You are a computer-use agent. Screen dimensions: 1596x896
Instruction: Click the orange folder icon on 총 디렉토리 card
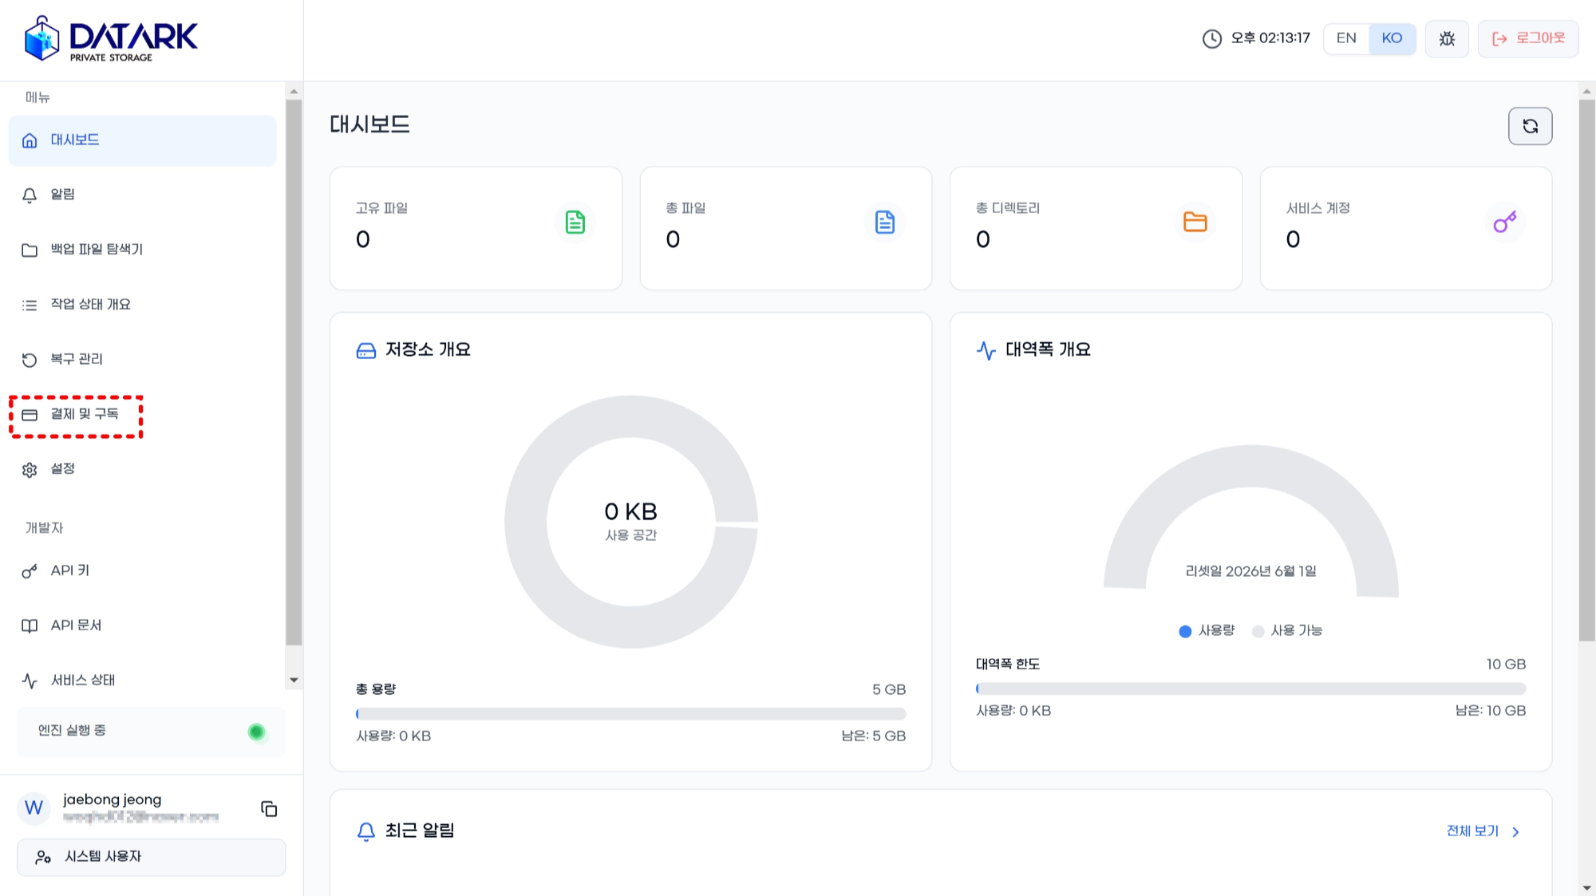(x=1195, y=223)
